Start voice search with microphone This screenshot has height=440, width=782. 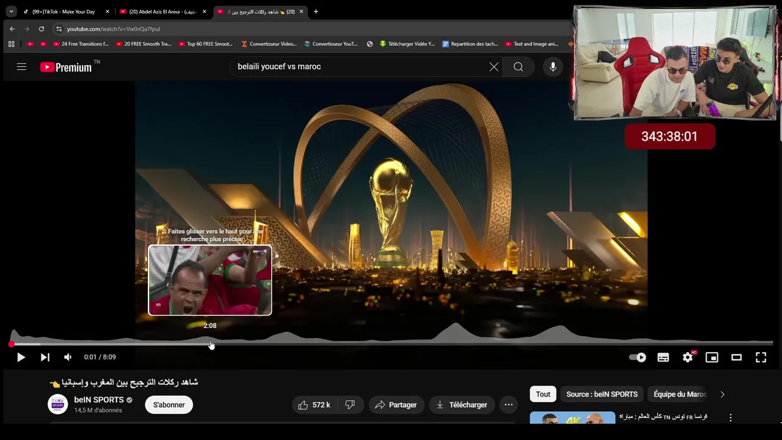553,67
